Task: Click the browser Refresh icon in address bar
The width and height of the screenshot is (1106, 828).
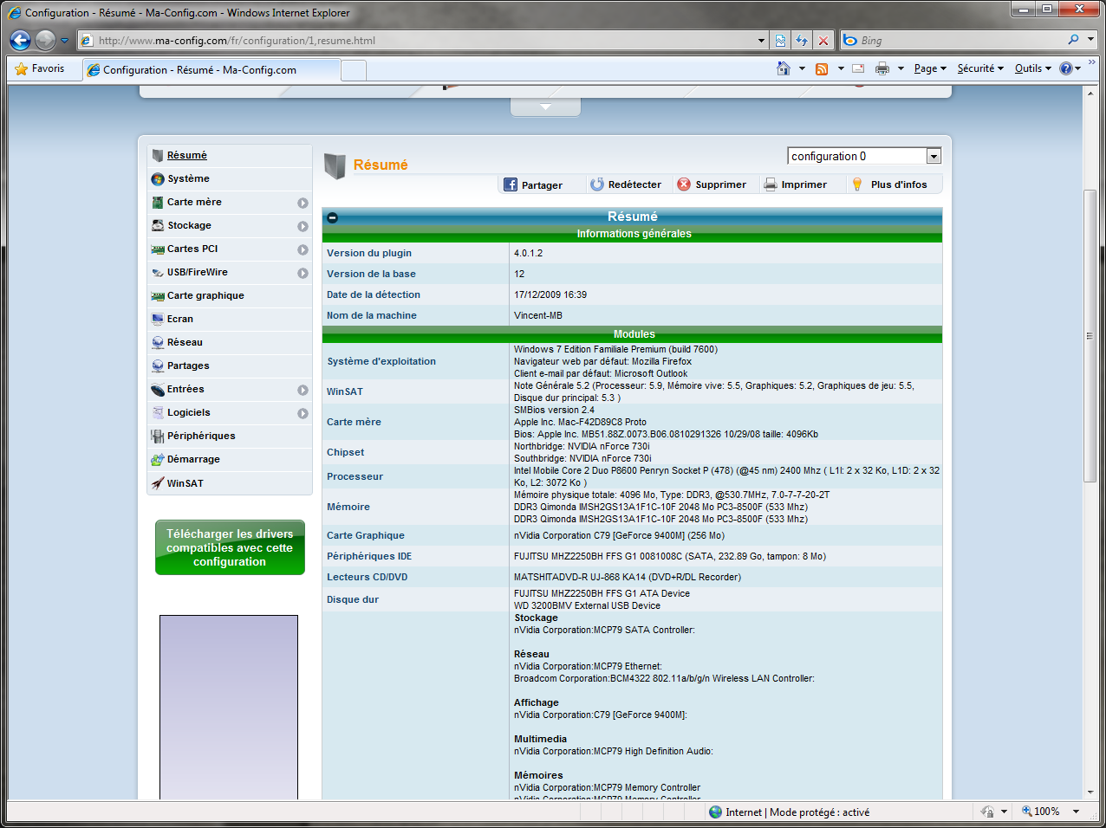Action: pyautogui.click(x=802, y=40)
